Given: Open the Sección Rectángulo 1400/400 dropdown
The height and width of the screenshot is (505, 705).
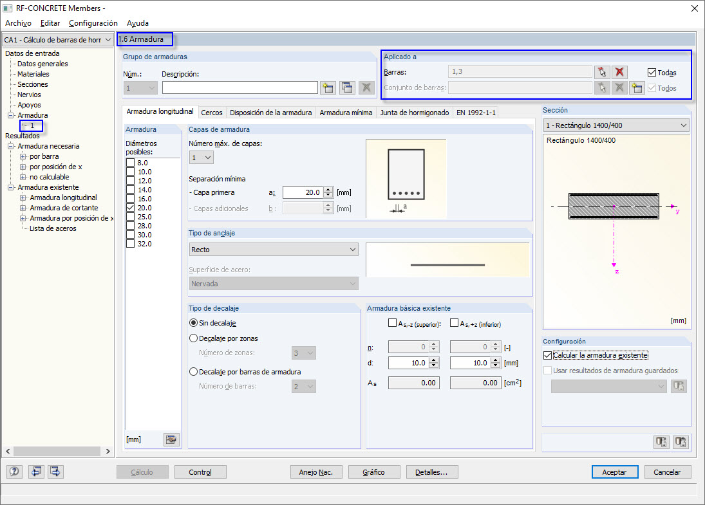Looking at the screenshot, I should (x=616, y=125).
